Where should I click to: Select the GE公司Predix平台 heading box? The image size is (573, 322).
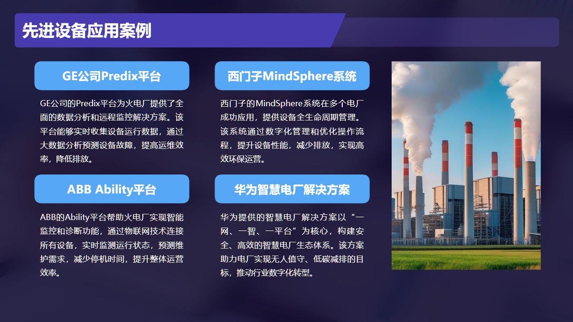coord(112,76)
